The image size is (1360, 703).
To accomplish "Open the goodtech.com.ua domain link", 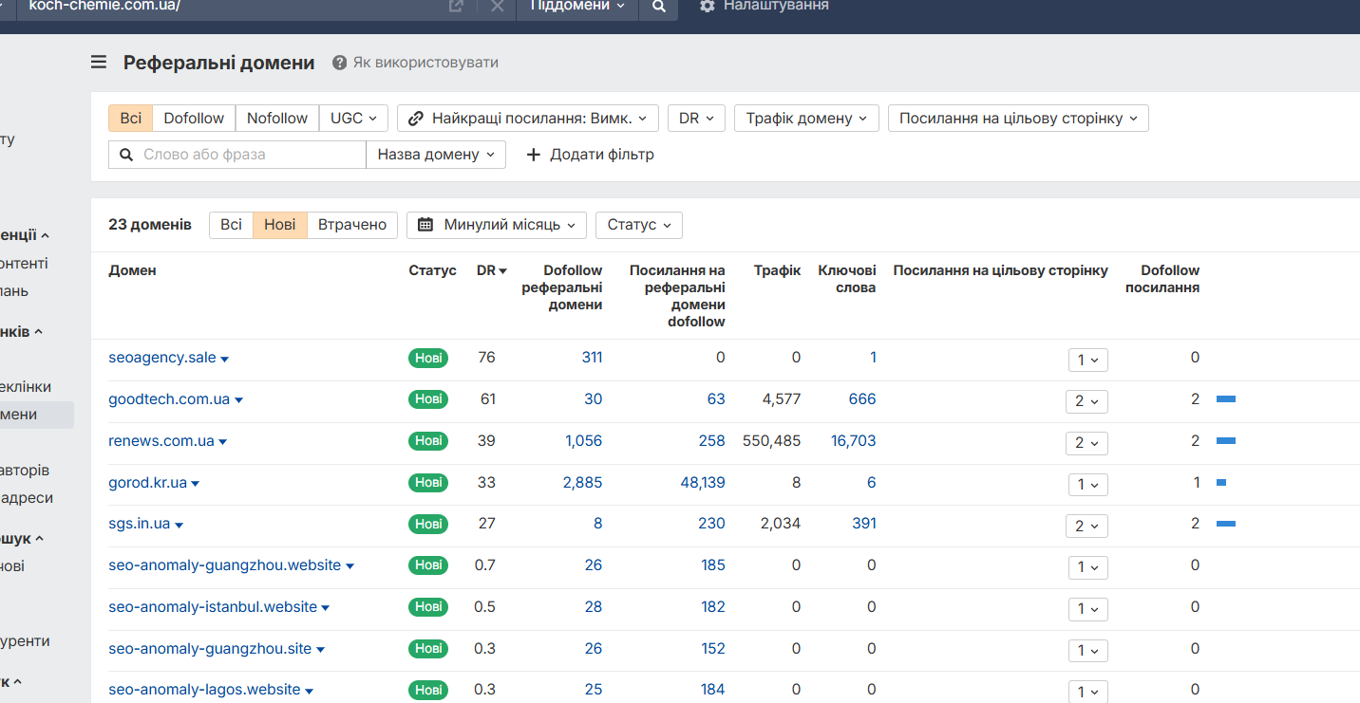I will click(x=169, y=399).
